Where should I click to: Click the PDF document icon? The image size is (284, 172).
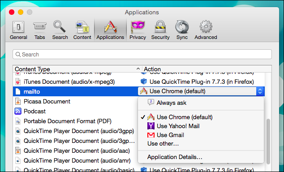18,121
